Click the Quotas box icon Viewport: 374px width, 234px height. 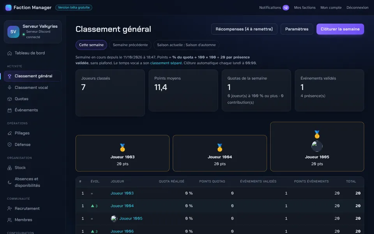pyautogui.click(x=9, y=99)
